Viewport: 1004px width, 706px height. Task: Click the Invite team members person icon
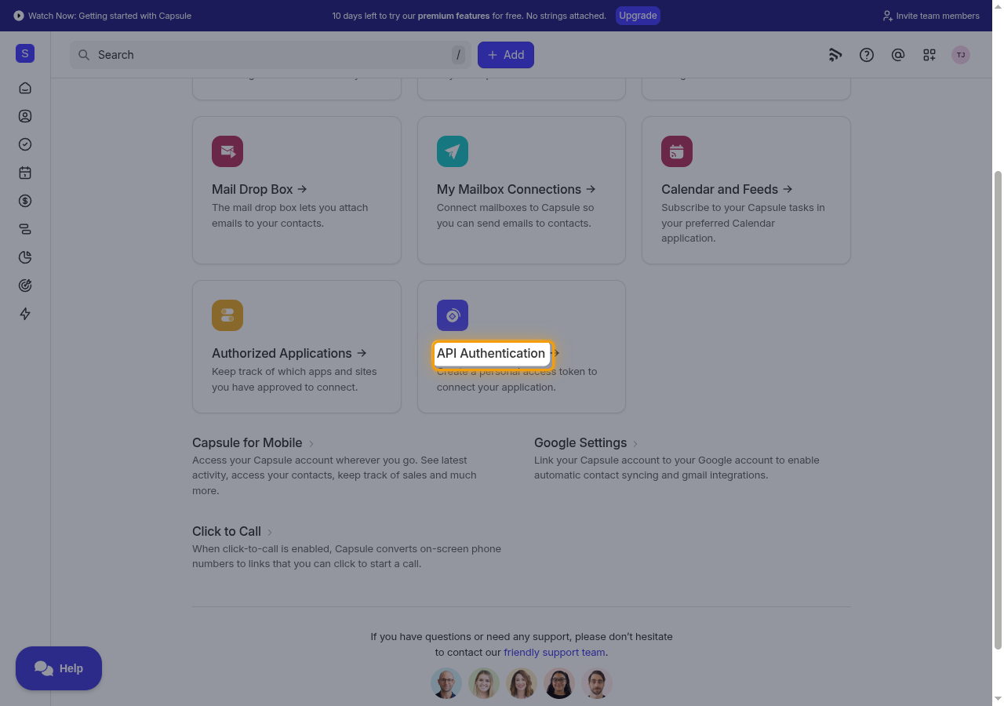[888, 16]
